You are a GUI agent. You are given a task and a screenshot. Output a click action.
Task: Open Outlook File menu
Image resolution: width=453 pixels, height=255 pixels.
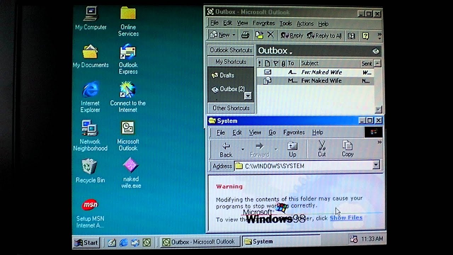tap(214, 23)
